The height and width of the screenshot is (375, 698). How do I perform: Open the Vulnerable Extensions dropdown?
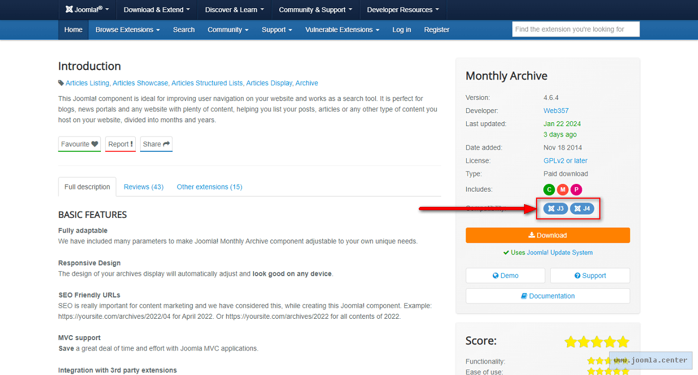click(x=342, y=29)
